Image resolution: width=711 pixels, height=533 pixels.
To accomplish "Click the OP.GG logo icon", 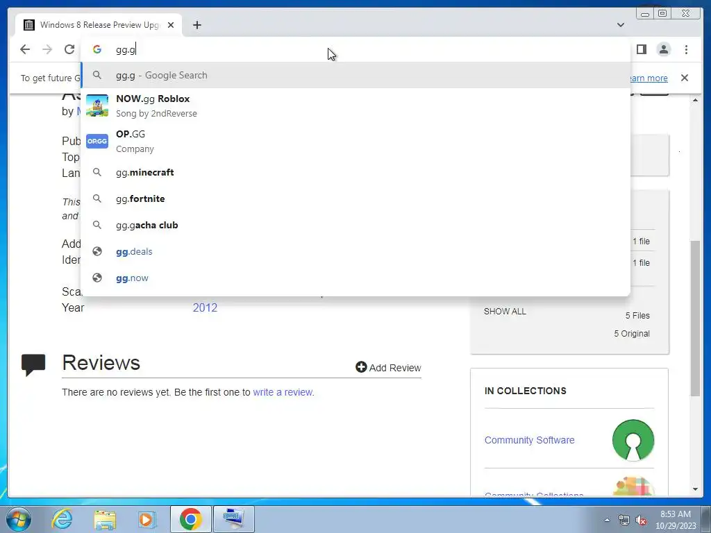I will coord(97,141).
